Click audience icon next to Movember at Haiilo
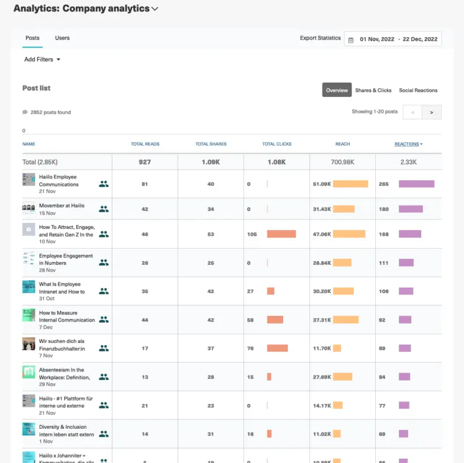Screen dimensions: 464x463 click(x=104, y=209)
